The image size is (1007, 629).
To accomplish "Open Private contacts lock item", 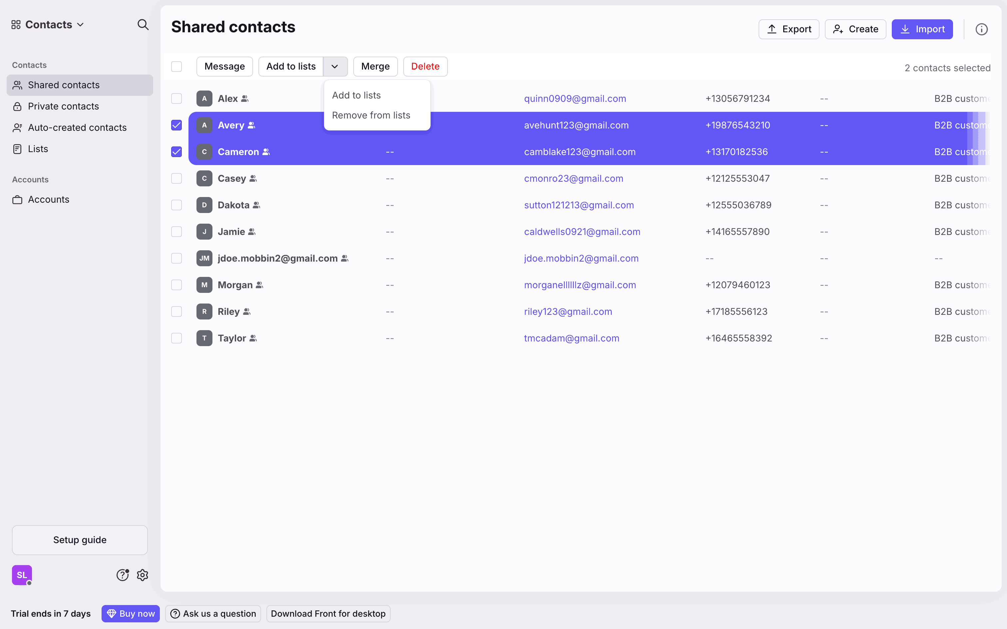I will [63, 106].
